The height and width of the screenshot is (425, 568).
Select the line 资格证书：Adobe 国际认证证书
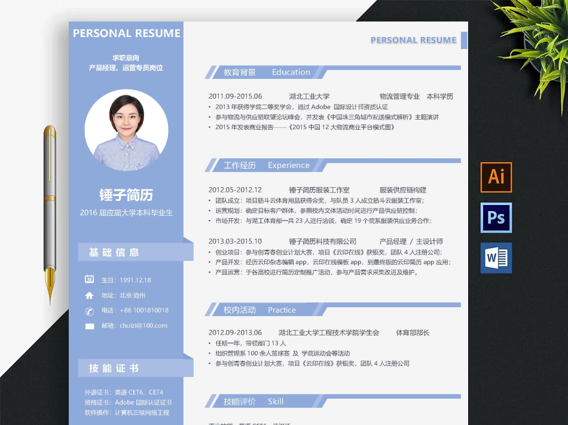click(128, 402)
